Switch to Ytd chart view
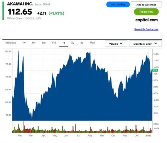The height and width of the screenshot is (143, 167). click(x=54, y=43)
